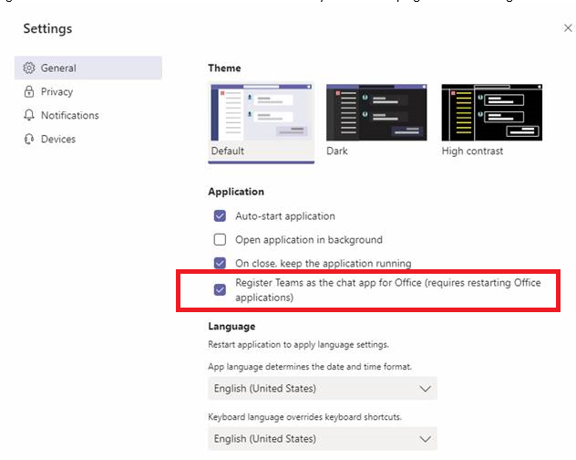Click the 'Settings' dialog title

(x=47, y=28)
